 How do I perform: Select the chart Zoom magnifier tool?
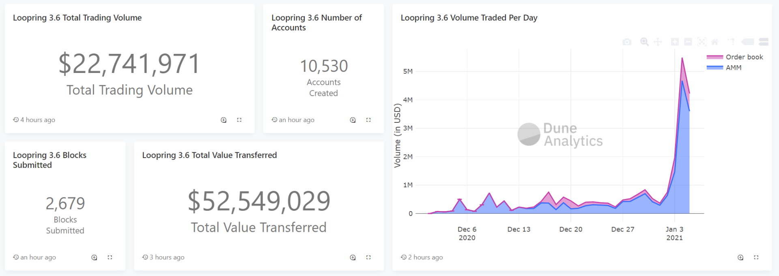tap(644, 42)
